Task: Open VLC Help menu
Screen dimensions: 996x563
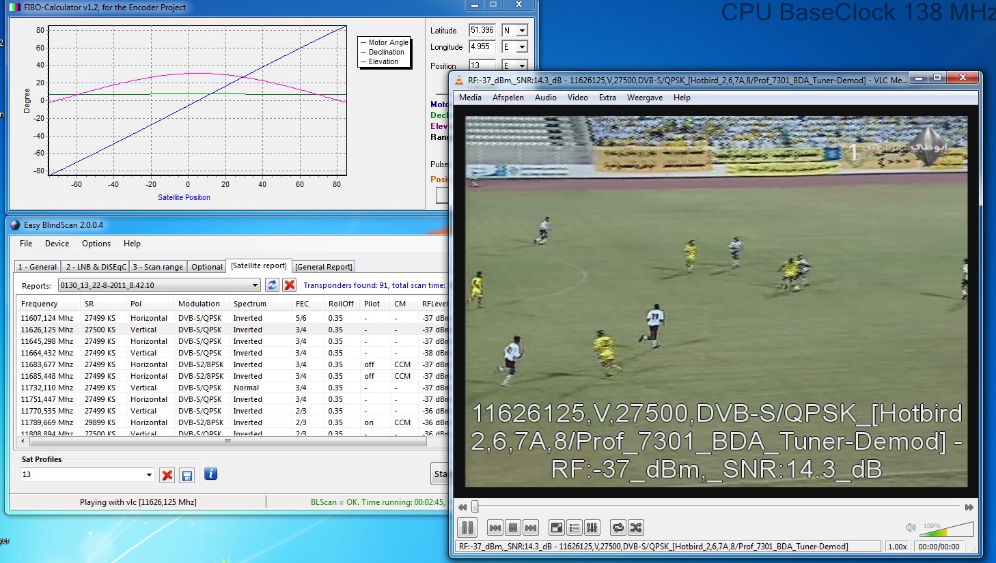Action: pyautogui.click(x=682, y=98)
